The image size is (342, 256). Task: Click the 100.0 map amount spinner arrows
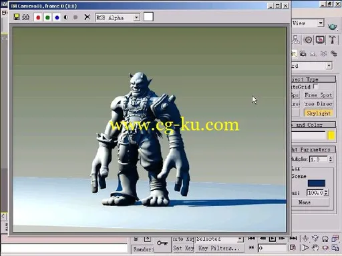pyautogui.click(x=326, y=193)
